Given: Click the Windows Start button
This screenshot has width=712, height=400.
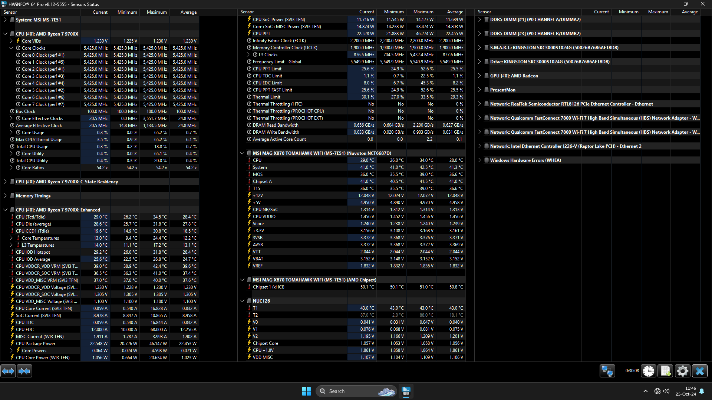Looking at the screenshot, I should pos(306,391).
